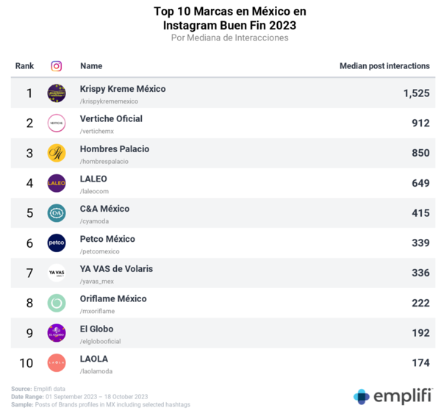Click the chart title Top 10 Marcas
The height and width of the screenshot is (419, 441).
point(230,18)
